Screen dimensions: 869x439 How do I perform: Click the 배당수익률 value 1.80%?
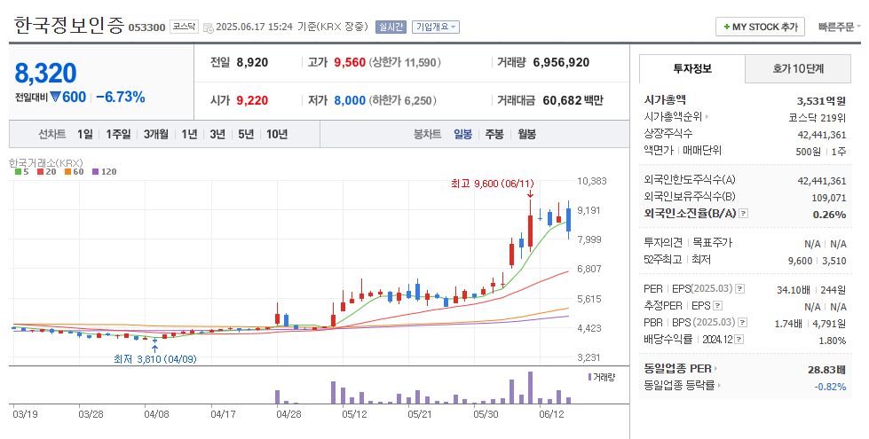[833, 341]
